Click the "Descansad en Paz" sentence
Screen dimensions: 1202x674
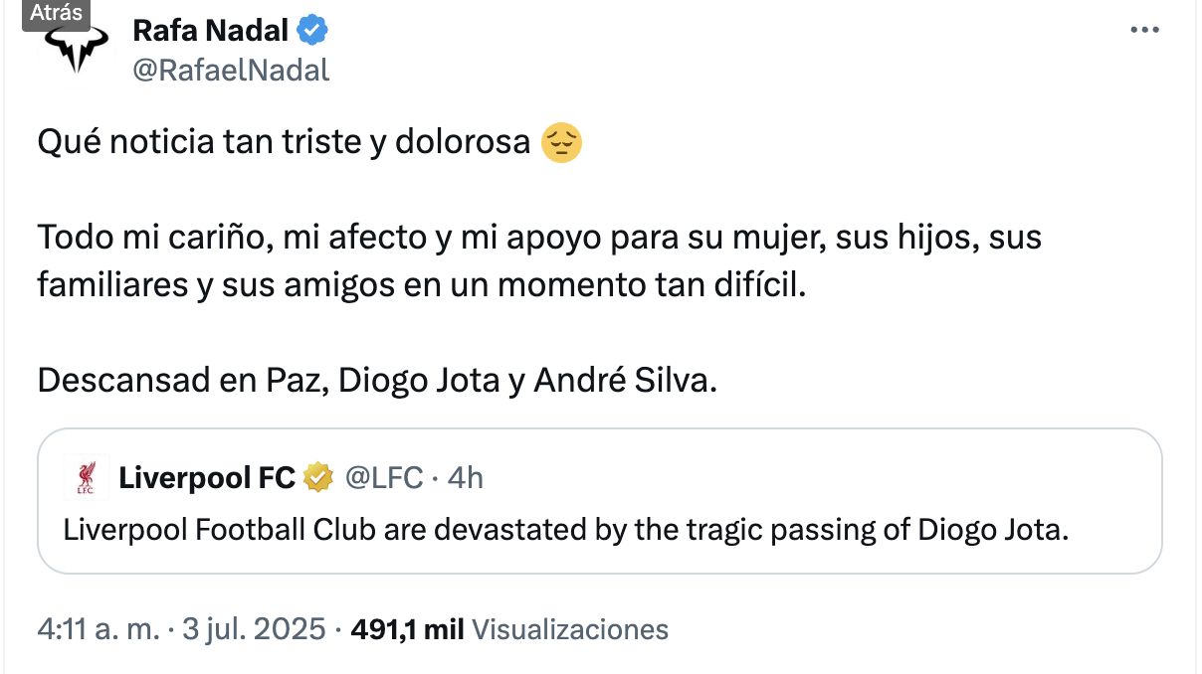pyautogui.click(x=376, y=381)
